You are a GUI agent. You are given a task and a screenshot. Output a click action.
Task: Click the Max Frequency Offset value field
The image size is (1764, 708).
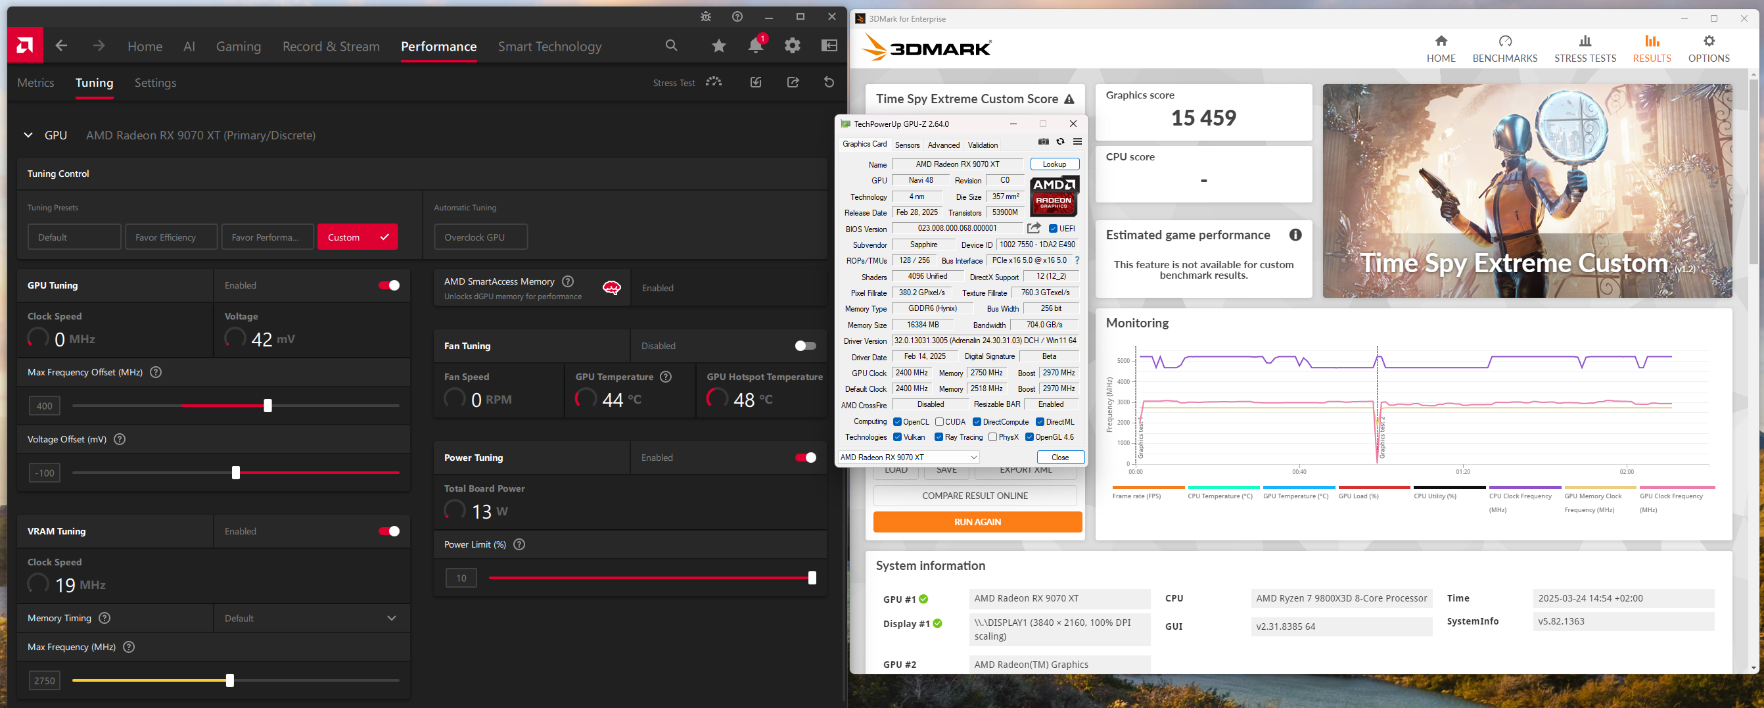pyautogui.click(x=45, y=406)
